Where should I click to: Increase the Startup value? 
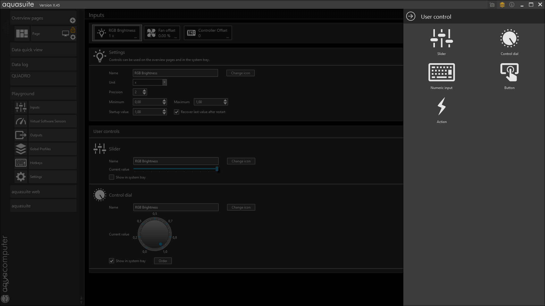[x=164, y=110]
